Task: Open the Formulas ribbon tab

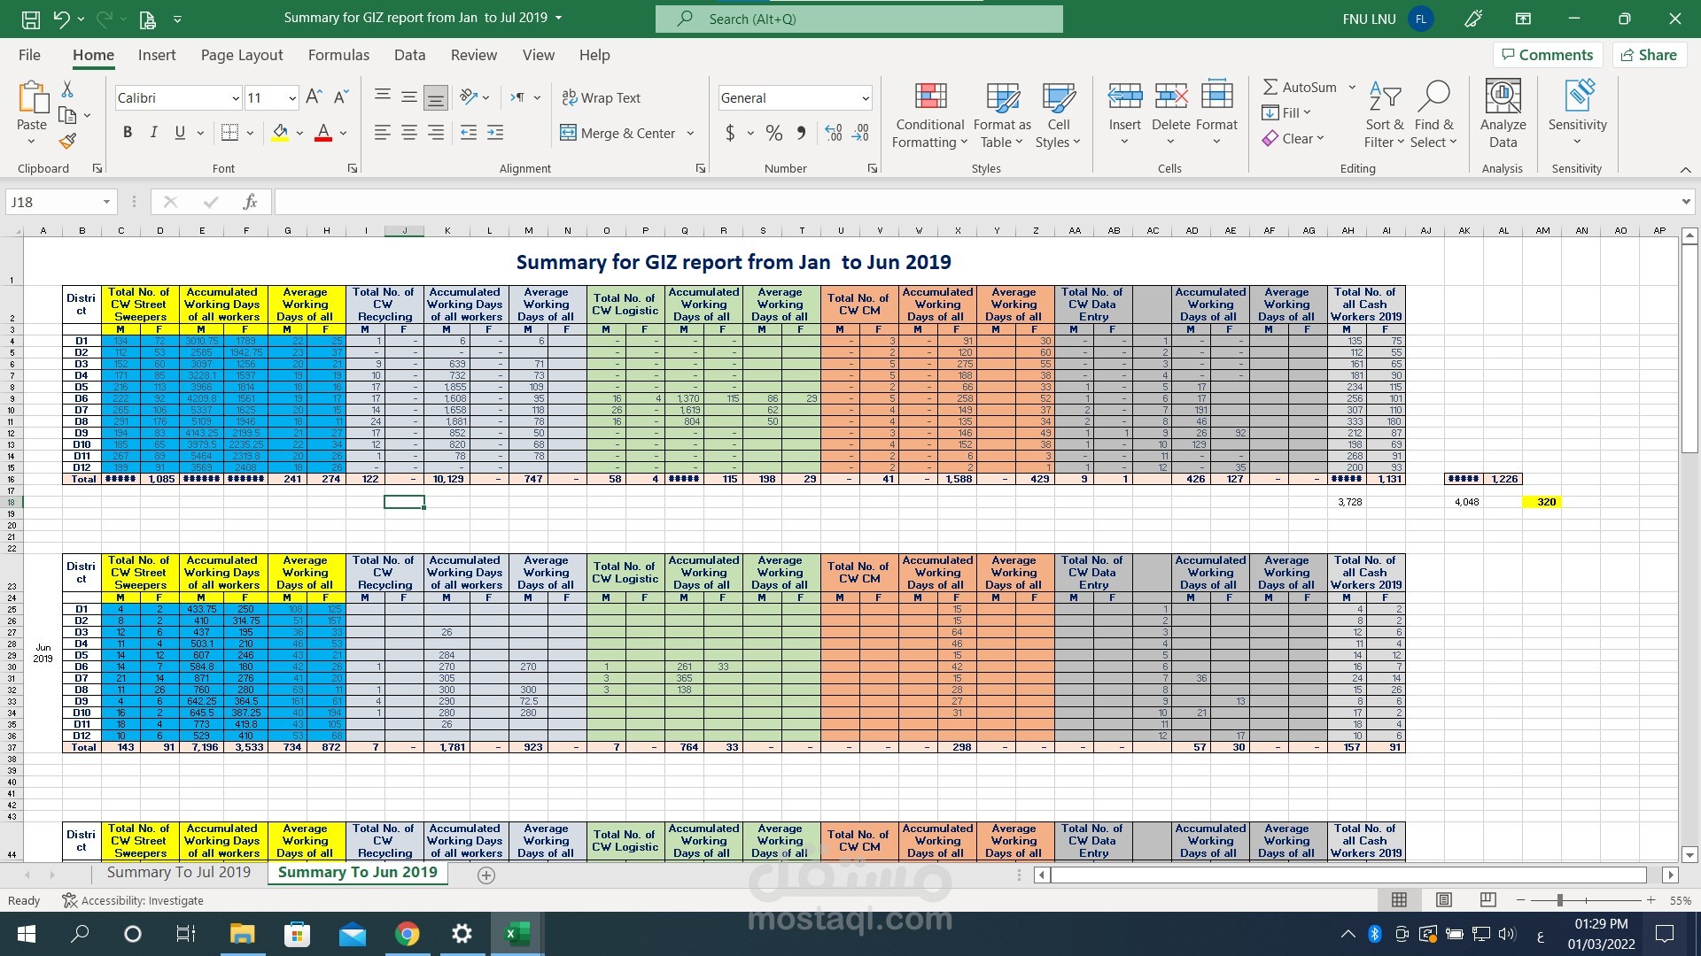Action: 338,55
